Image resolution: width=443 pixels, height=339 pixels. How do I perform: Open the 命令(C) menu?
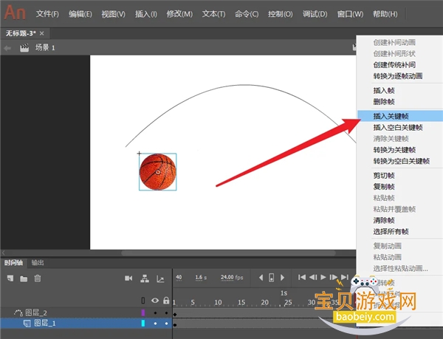tap(247, 14)
